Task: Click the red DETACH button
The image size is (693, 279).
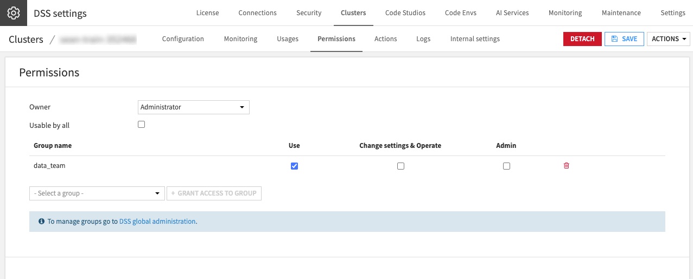Action: (582, 39)
